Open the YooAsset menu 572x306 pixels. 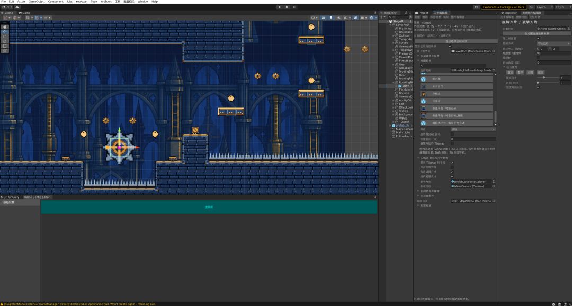click(x=82, y=2)
